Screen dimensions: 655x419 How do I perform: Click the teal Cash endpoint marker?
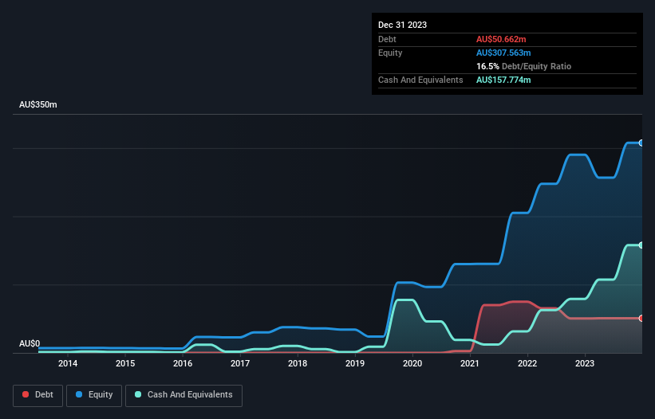[x=641, y=245]
